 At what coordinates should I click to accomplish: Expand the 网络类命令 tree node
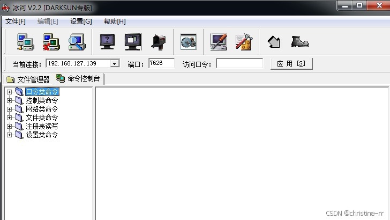9,109
